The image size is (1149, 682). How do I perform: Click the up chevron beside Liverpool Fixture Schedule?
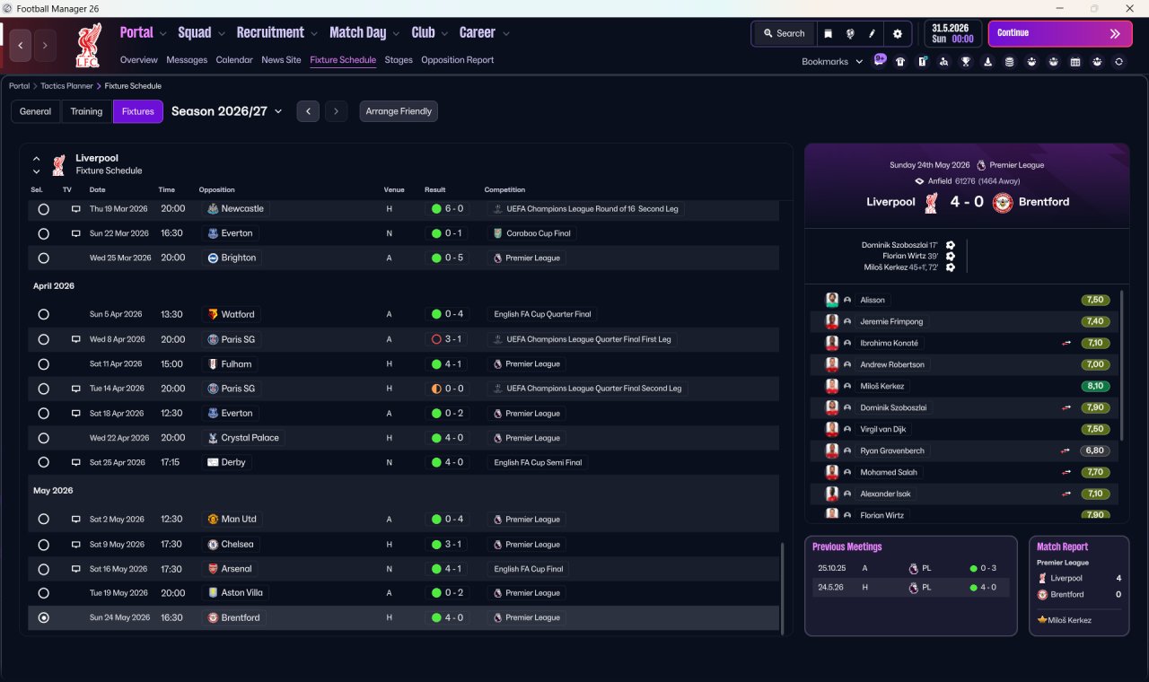point(37,159)
